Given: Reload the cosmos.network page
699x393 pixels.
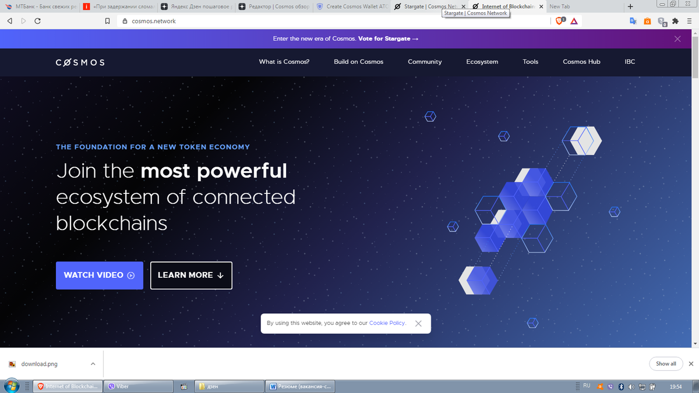Looking at the screenshot, I should tap(38, 21).
